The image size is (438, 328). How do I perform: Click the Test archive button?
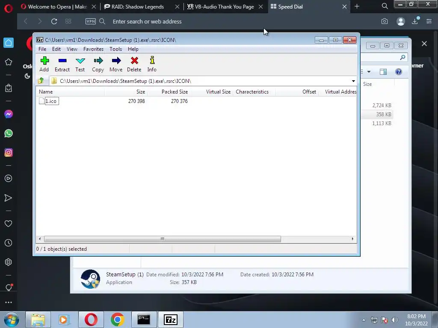pos(80,64)
